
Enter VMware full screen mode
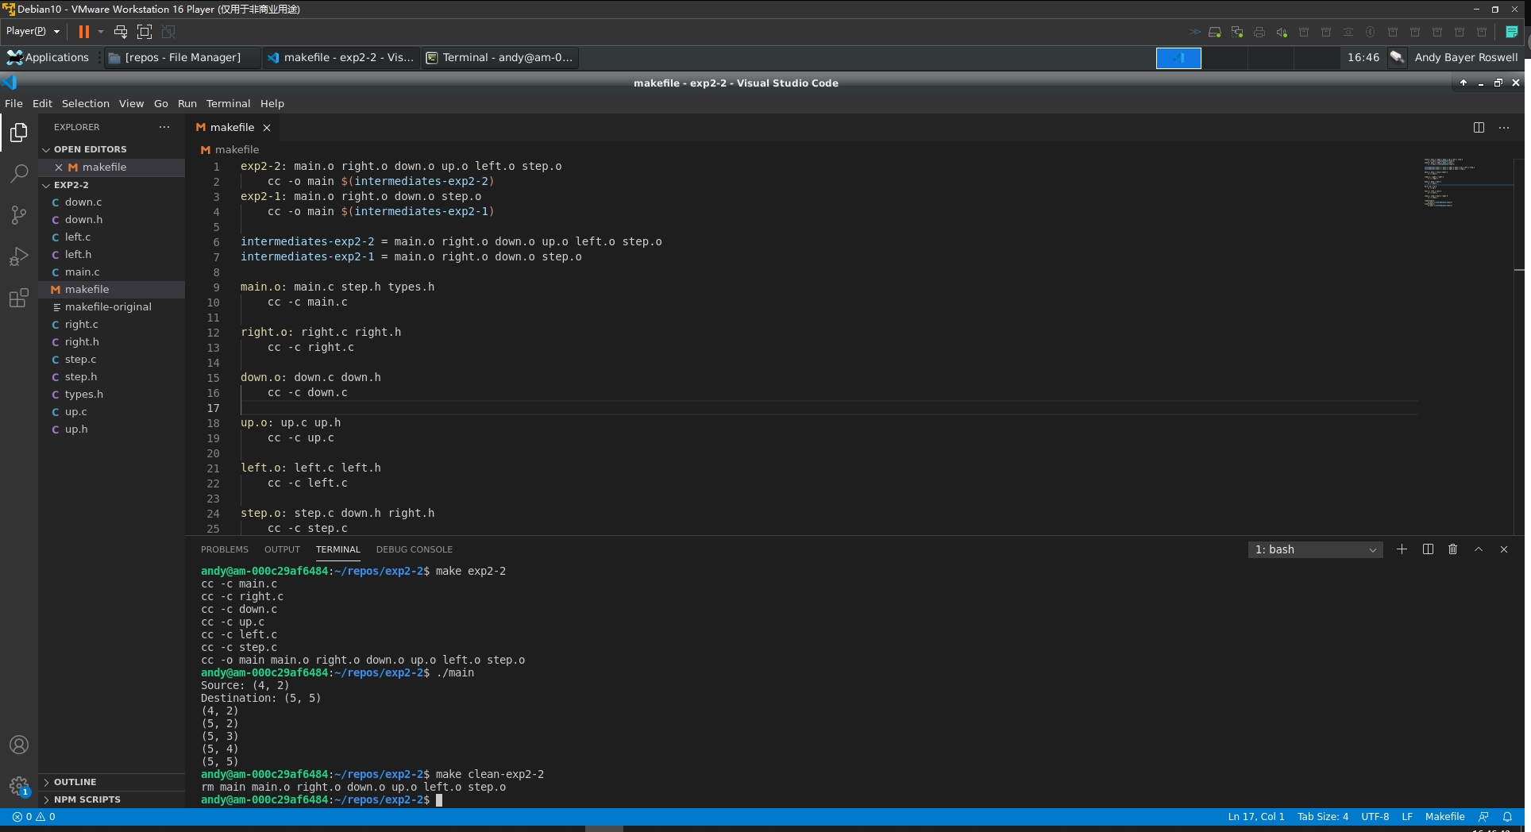coord(145,32)
